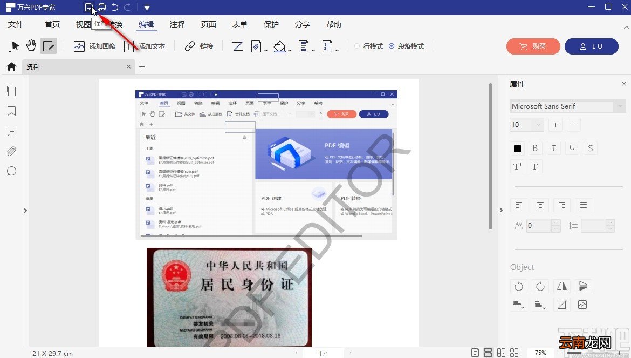Collapse the properties panel arrow
This screenshot has height=358, width=631.
[x=501, y=210]
